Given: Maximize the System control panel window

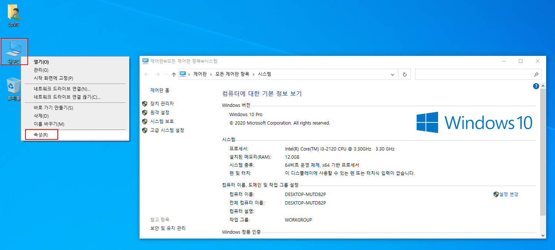Looking at the screenshot, I should pyautogui.click(x=521, y=61).
